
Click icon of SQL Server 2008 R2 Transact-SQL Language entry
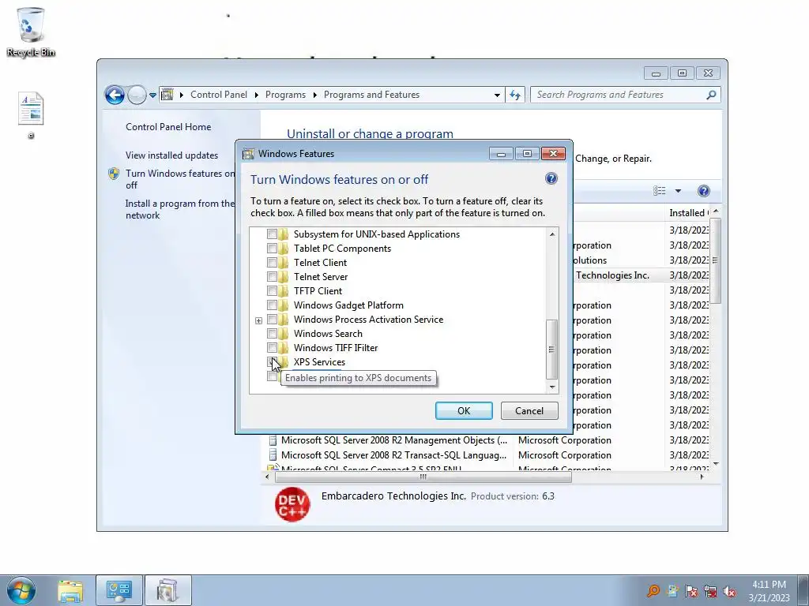[x=273, y=455]
